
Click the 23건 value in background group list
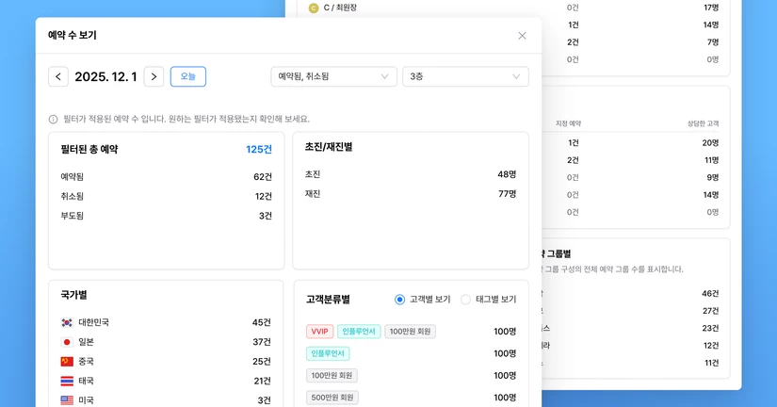tap(710, 328)
